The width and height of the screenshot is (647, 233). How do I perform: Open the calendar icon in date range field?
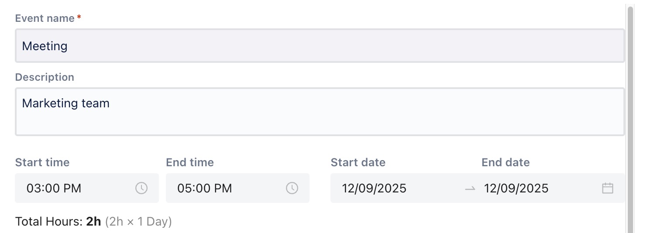coord(608,188)
